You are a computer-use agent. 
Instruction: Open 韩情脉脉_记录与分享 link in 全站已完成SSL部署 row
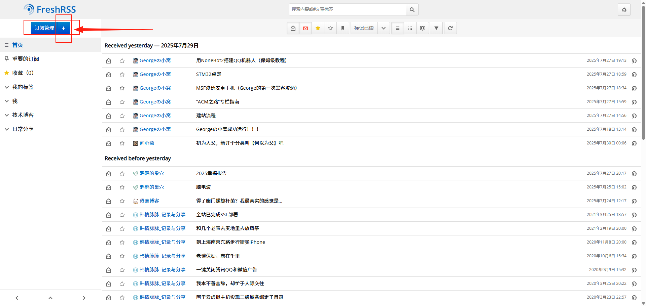coord(163,215)
